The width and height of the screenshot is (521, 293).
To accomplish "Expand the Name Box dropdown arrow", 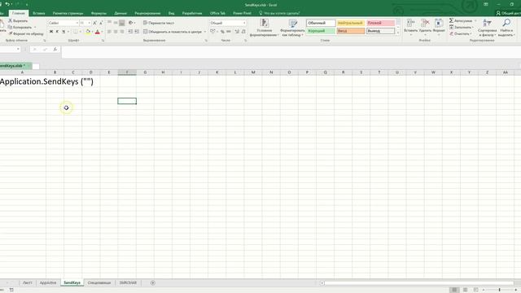I will tap(18, 49).
